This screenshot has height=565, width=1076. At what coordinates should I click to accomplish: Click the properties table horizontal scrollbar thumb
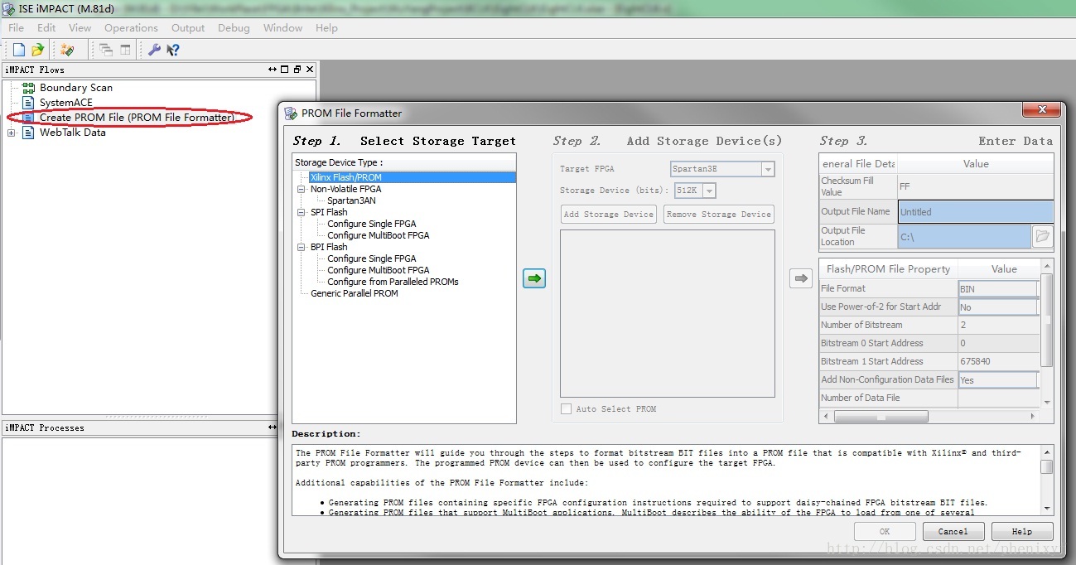pyautogui.click(x=881, y=417)
